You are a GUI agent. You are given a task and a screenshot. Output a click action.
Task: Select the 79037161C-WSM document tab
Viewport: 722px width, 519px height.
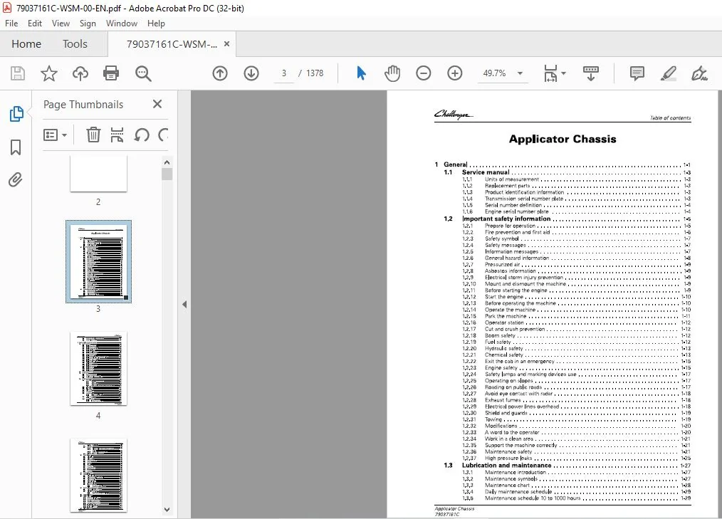point(172,44)
